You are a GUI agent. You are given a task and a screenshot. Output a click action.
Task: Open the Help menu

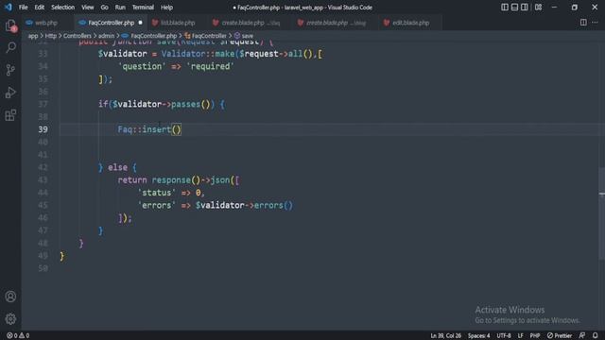166,8
